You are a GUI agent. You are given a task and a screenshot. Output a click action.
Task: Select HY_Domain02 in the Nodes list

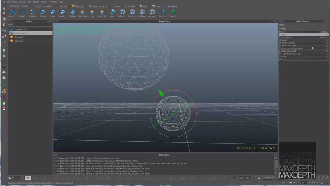click(31, 29)
